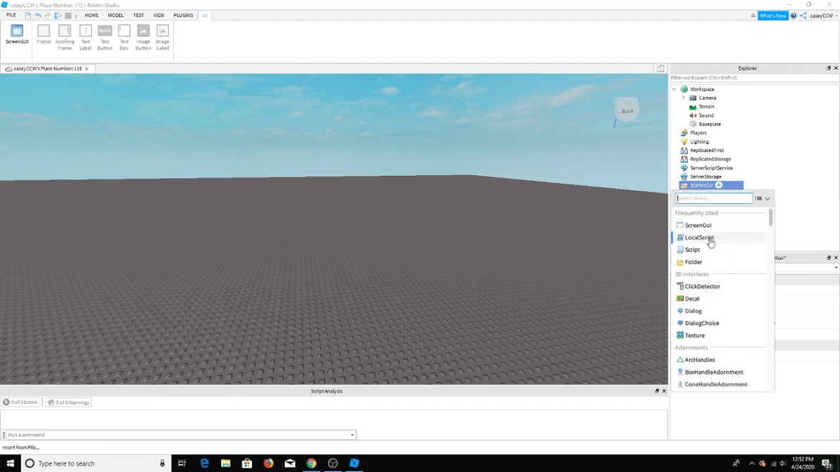Image resolution: width=840 pixels, height=472 pixels.
Task: Insert a Text Label
Action: click(85, 32)
